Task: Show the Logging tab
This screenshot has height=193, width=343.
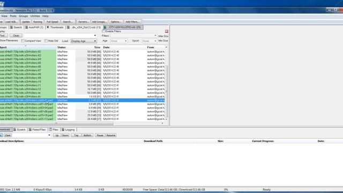Action: click(x=68, y=130)
